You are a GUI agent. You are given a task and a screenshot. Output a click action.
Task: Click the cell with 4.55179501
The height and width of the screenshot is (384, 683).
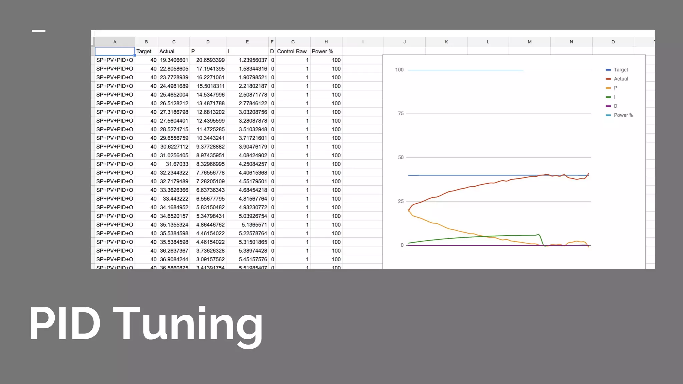pyautogui.click(x=247, y=181)
